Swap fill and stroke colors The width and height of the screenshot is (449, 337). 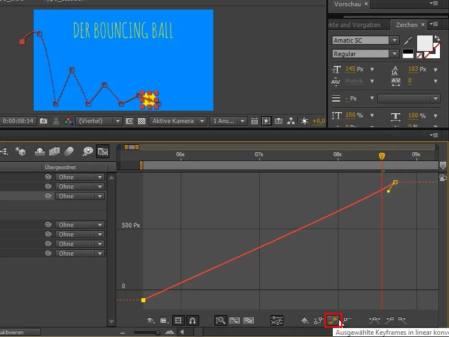pyautogui.click(x=437, y=38)
